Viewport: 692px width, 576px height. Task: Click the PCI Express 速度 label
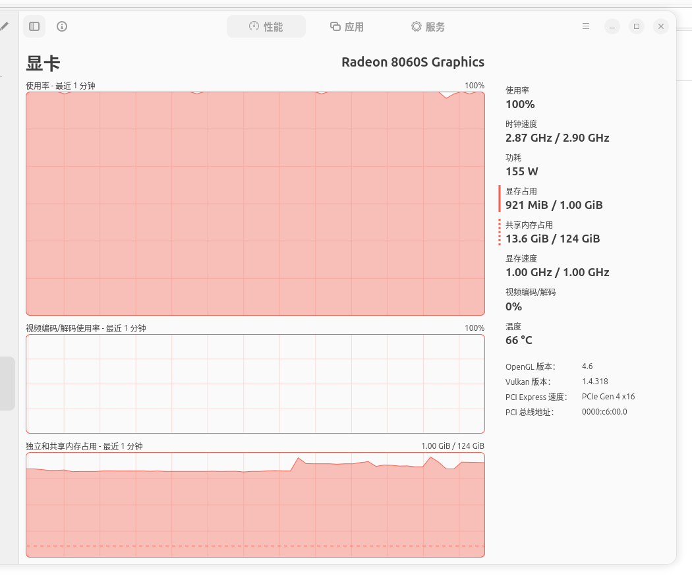pos(536,397)
